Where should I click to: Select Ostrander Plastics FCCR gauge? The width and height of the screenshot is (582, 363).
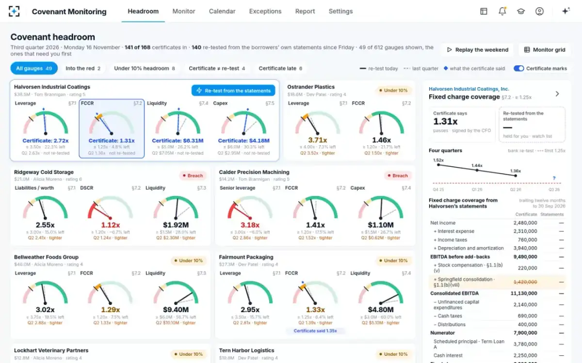point(381,128)
